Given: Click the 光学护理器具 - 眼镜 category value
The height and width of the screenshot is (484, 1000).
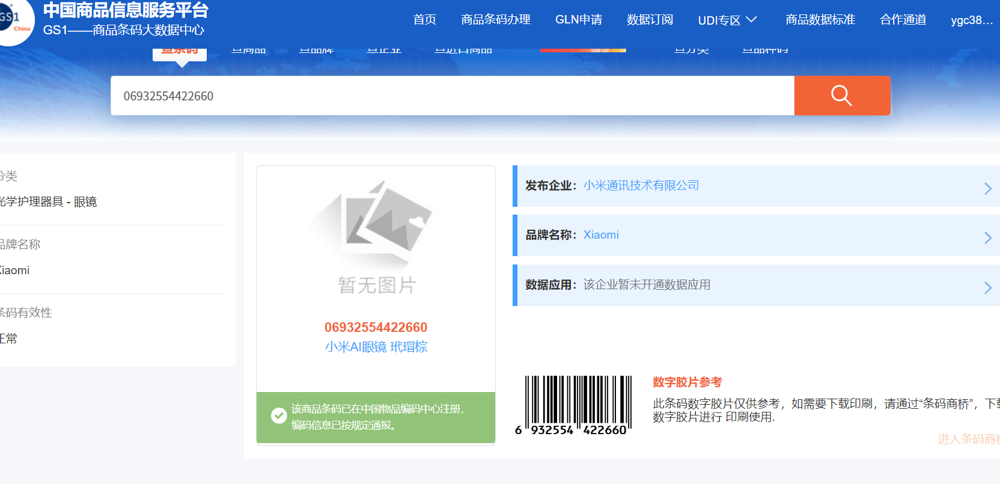Looking at the screenshot, I should [47, 201].
